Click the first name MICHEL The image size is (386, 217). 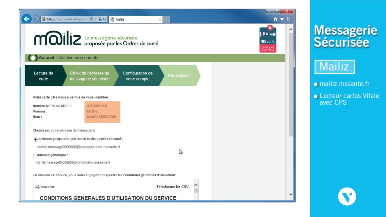(x=93, y=112)
